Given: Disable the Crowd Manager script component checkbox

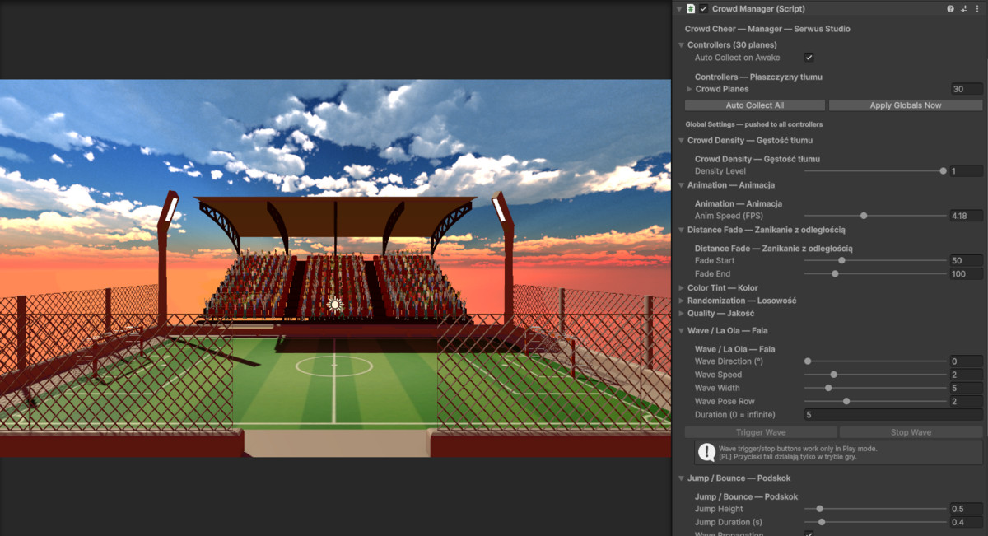Looking at the screenshot, I should tap(704, 8).
